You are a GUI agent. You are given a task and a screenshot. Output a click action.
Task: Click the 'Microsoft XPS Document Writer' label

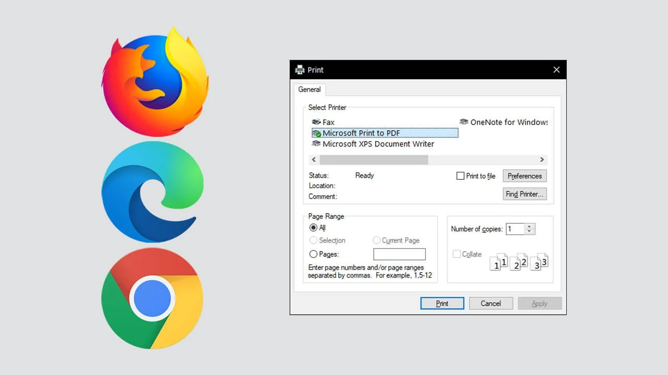coord(378,144)
